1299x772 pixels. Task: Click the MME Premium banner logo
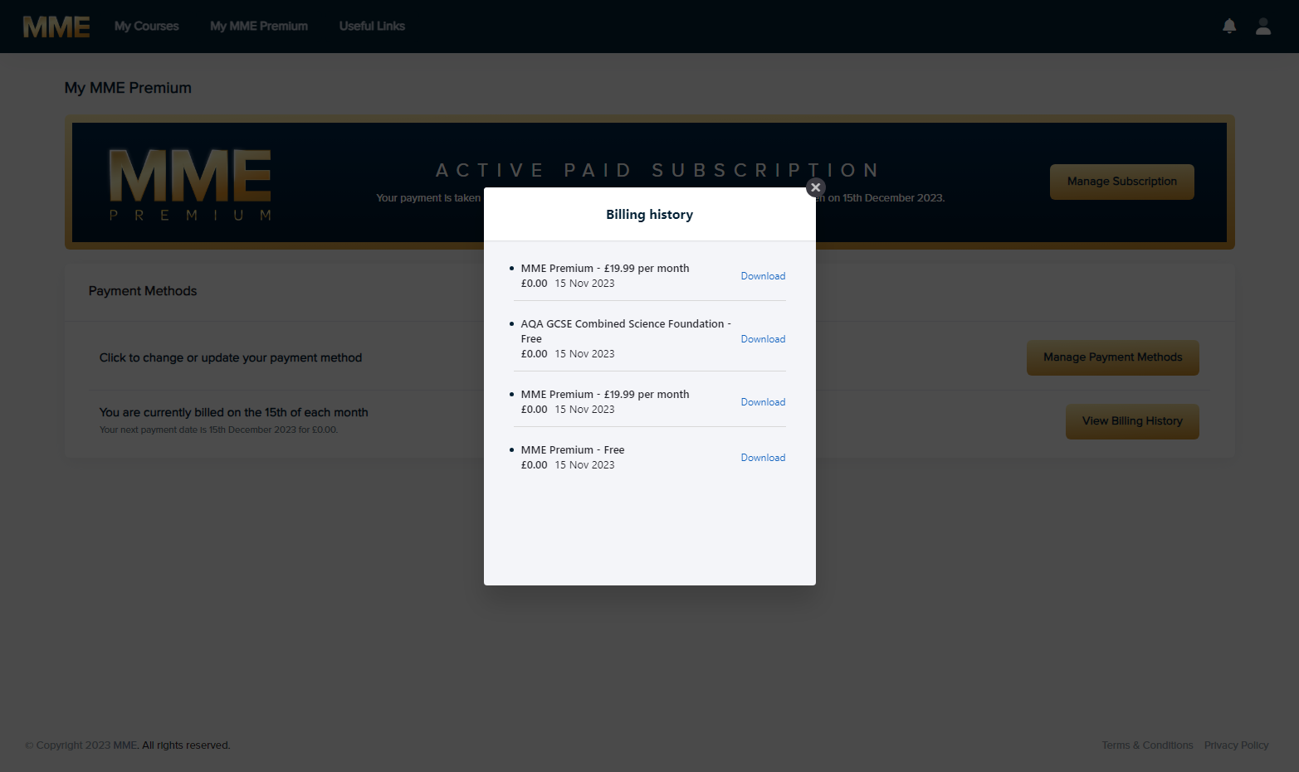(x=191, y=184)
